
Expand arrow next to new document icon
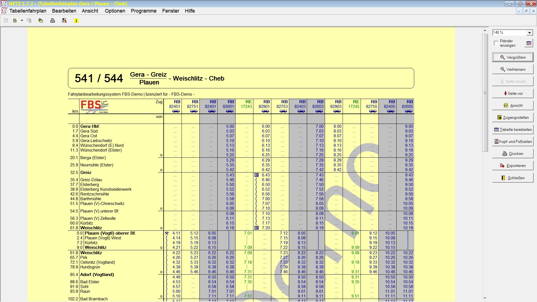[x=22, y=21]
